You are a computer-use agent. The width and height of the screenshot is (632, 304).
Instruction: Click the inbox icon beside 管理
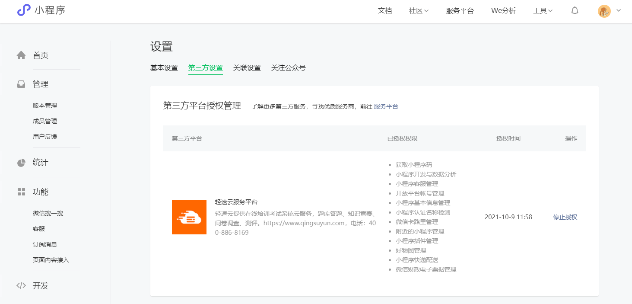(21, 84)
